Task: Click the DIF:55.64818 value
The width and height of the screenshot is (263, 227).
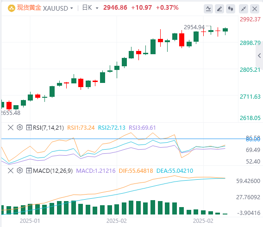Action: point(136,171)
